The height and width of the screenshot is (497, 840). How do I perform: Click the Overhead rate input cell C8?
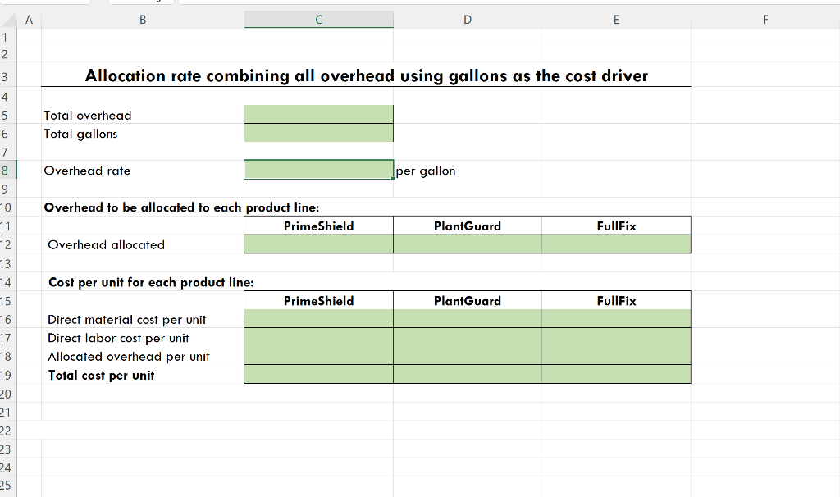(x=319, y=170)
